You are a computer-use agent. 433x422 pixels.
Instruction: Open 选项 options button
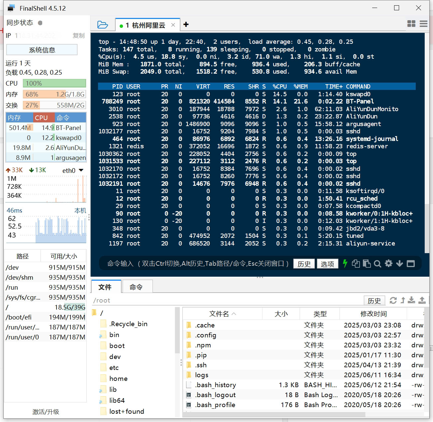point(327,264)
